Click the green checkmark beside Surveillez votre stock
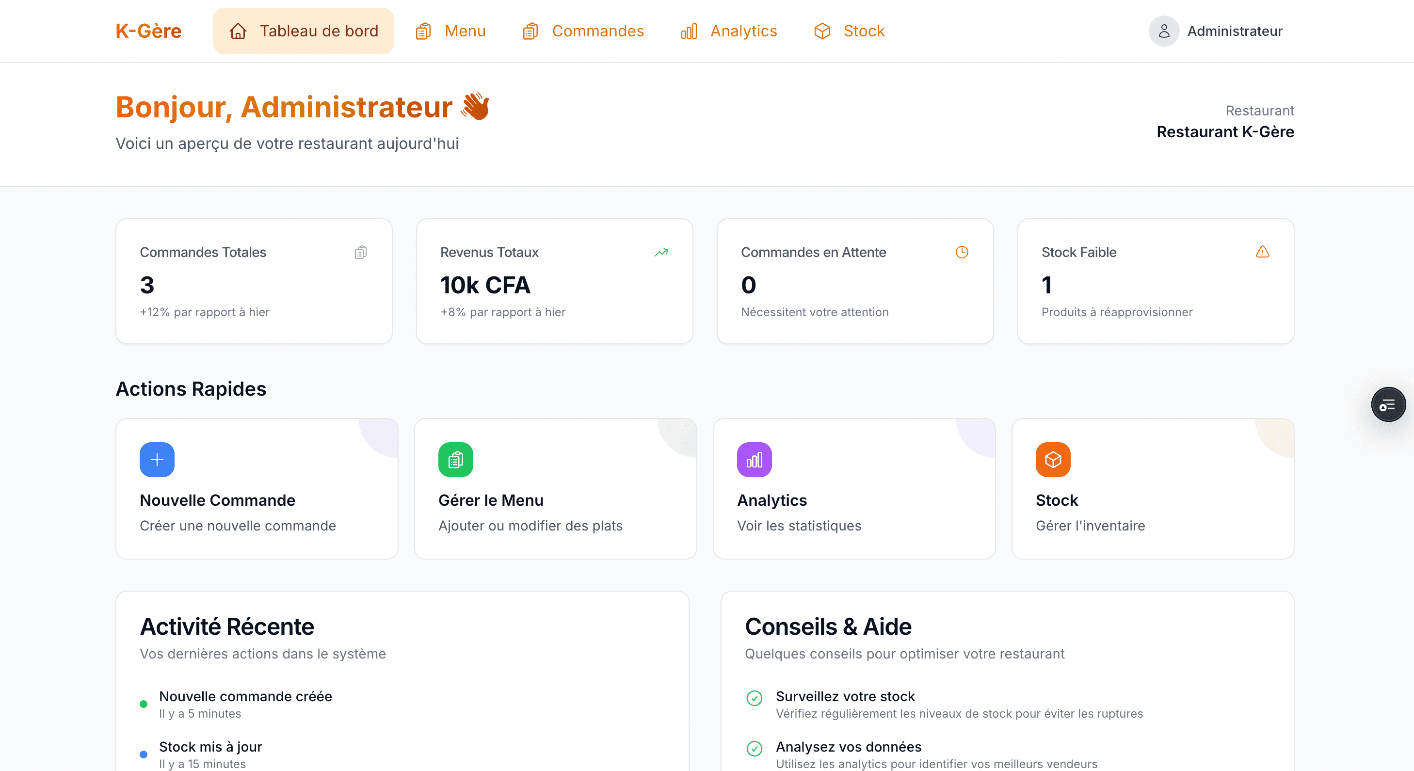This screenshot has width=1414, height=771. (755, 698)
